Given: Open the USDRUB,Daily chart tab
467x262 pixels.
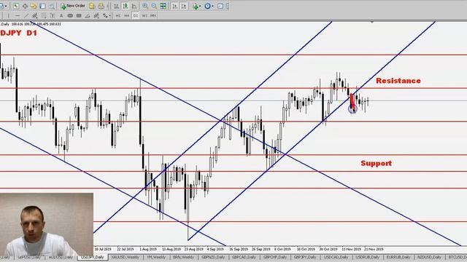Looking at the screenshot, I should point(368,257).
